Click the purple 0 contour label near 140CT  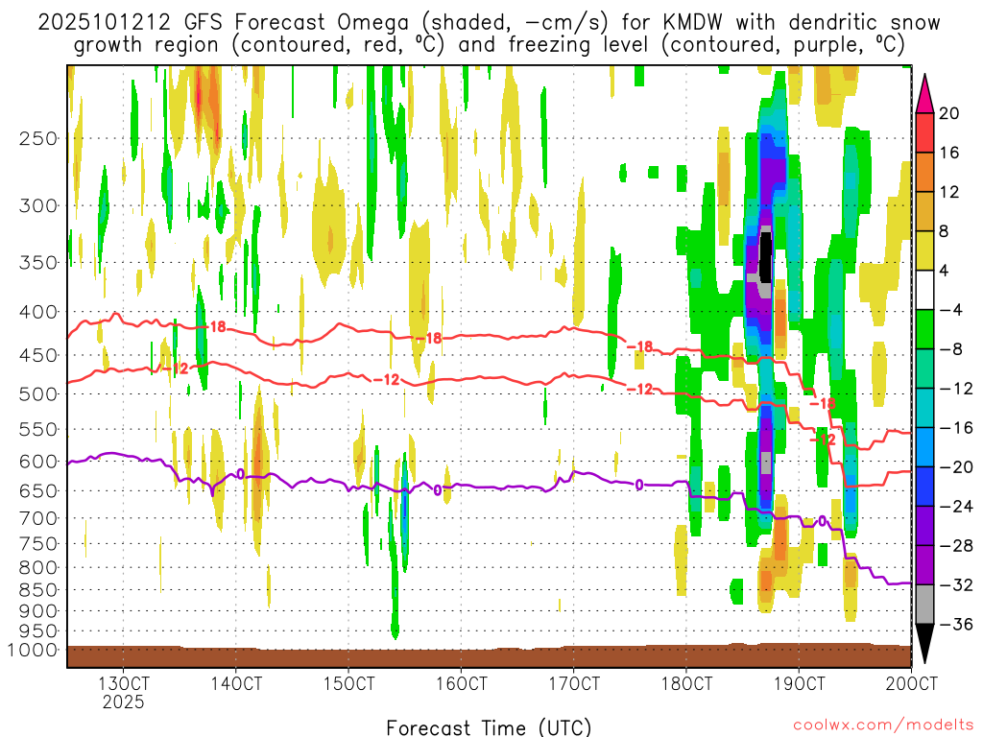pos(241,474)
